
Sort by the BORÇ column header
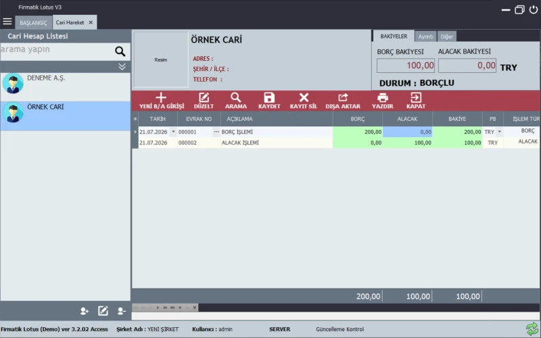tap(358, 119)
